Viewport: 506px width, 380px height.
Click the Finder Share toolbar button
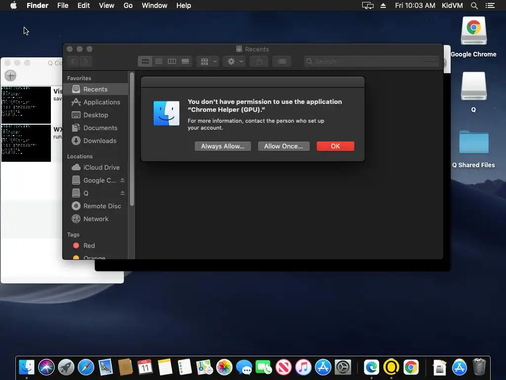point(259,61)
